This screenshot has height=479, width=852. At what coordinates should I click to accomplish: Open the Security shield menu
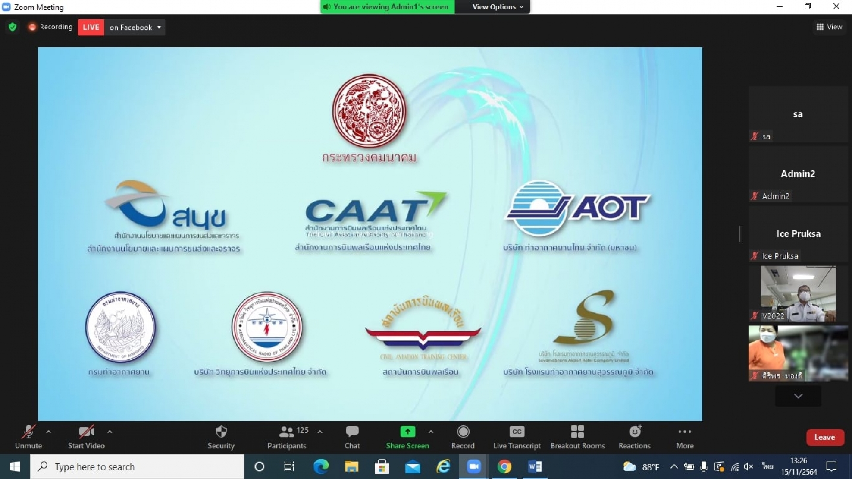click(x=221, y=437)
